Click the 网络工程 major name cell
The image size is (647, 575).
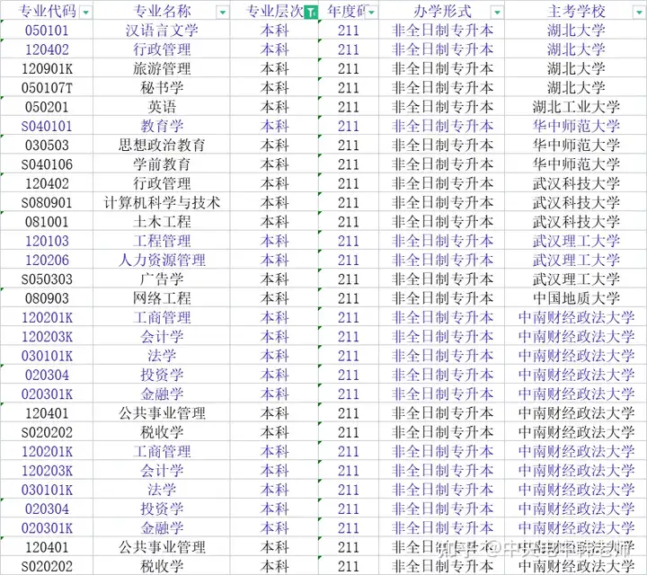[162, 298]
